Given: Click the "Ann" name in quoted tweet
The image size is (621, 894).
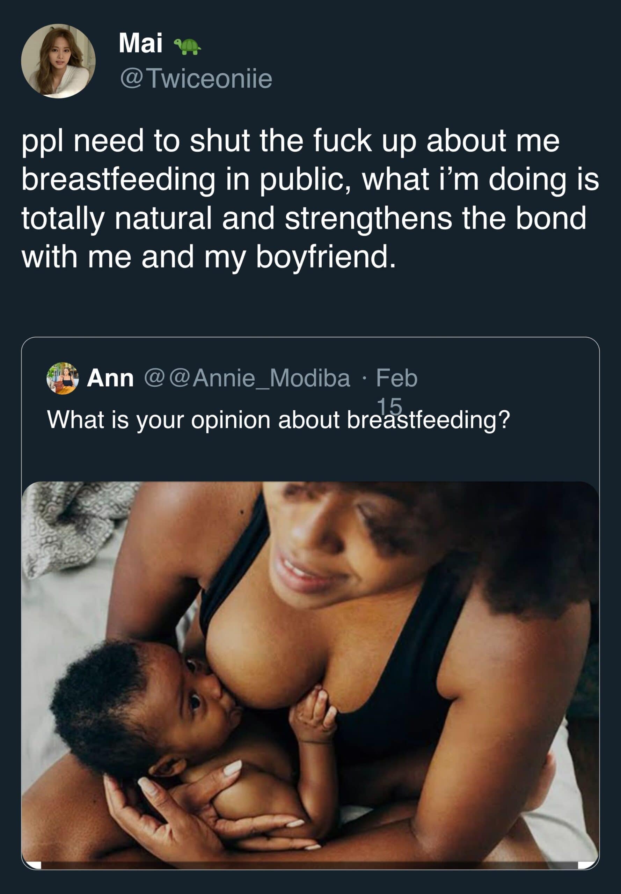Looking at the screenshot, I should point(110,378).
